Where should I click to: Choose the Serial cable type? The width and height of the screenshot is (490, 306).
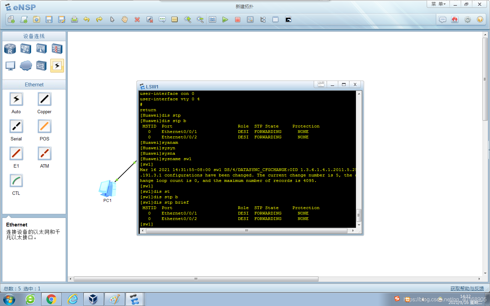16,126
